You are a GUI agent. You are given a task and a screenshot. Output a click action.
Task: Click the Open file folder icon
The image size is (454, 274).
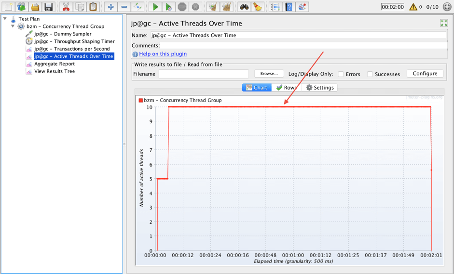(35, 7)
